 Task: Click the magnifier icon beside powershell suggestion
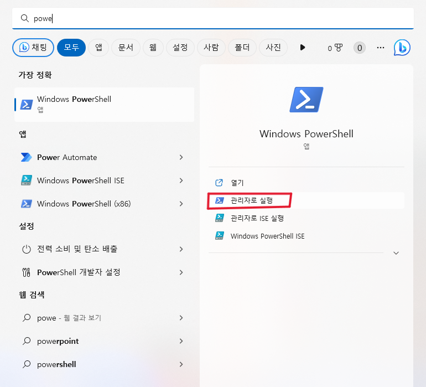pyautogui.click(x=27, y=364)
